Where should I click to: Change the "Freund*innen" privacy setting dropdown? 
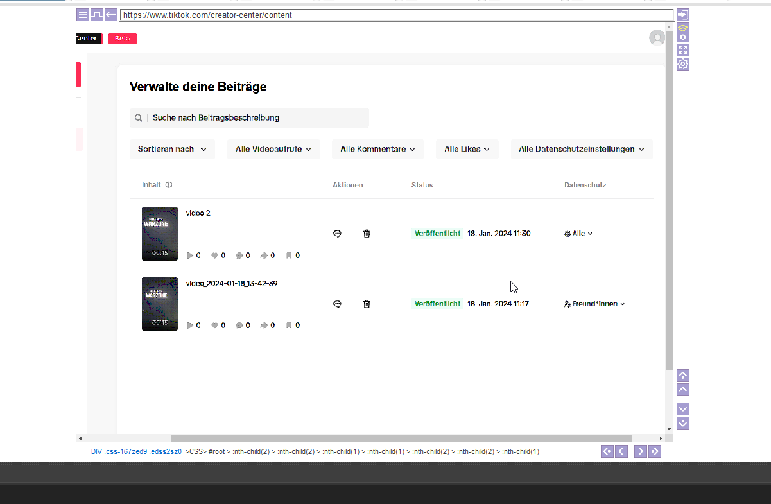pos(594,304)
